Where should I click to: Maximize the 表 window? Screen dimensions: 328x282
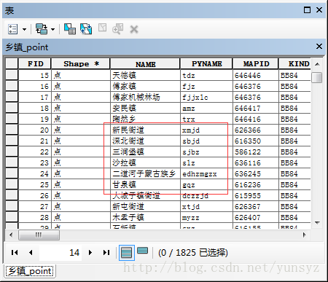click(307, 10)
